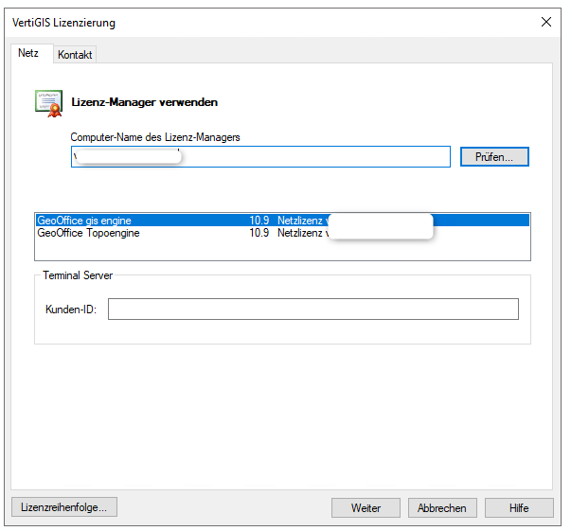
Task: Open Lizenzreihenfolge... dialog
Action: (64, 507)
